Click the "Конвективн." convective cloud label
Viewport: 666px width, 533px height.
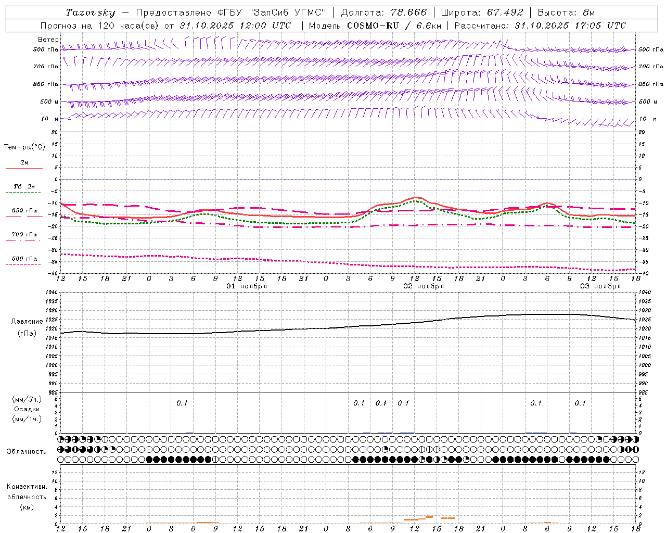(x=27, y=487)
